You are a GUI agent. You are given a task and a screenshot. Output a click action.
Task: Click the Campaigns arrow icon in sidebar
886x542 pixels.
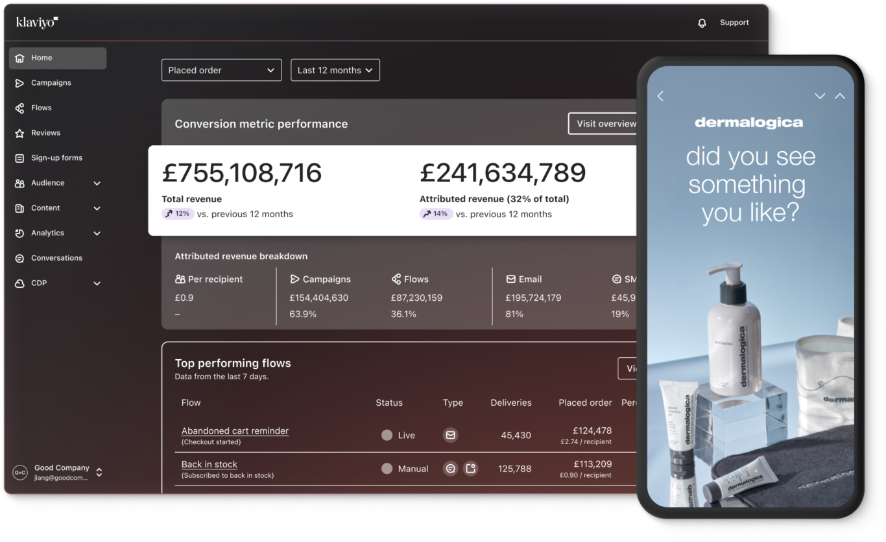click(x=19, y=83)
